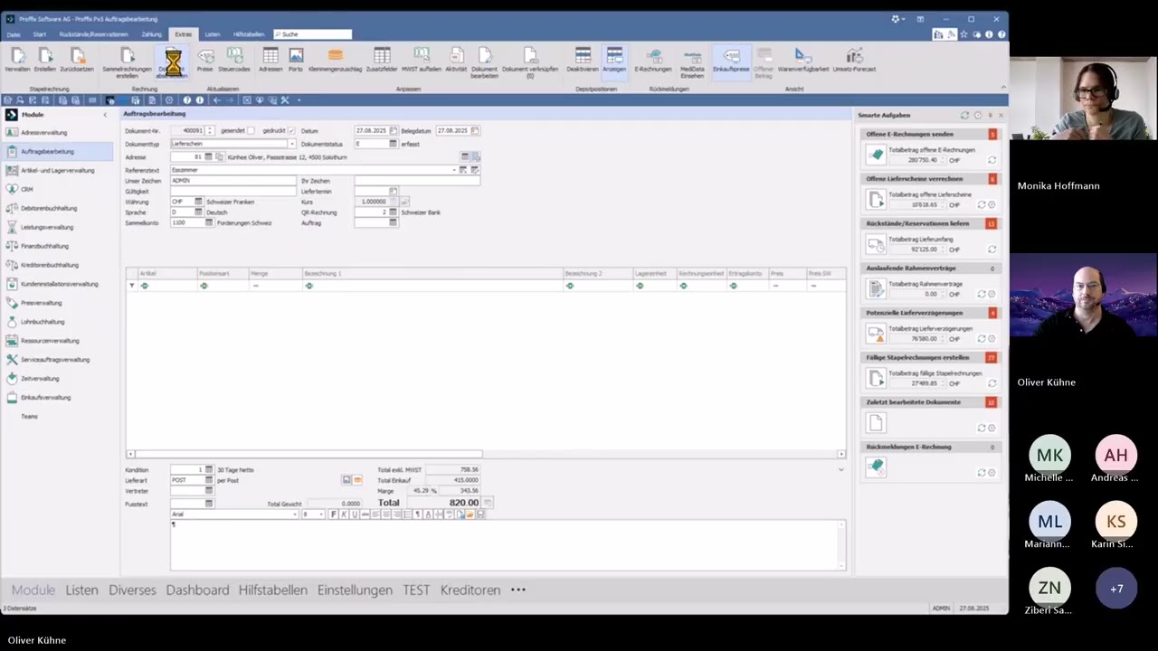This screenshot has width=1158, height=651.
Task: Click the Suche field in the ribbon
Action: click(x=313, y=34)
